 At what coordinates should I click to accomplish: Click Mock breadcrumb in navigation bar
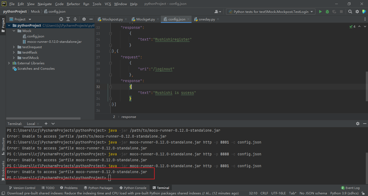[x=35, y=12]
